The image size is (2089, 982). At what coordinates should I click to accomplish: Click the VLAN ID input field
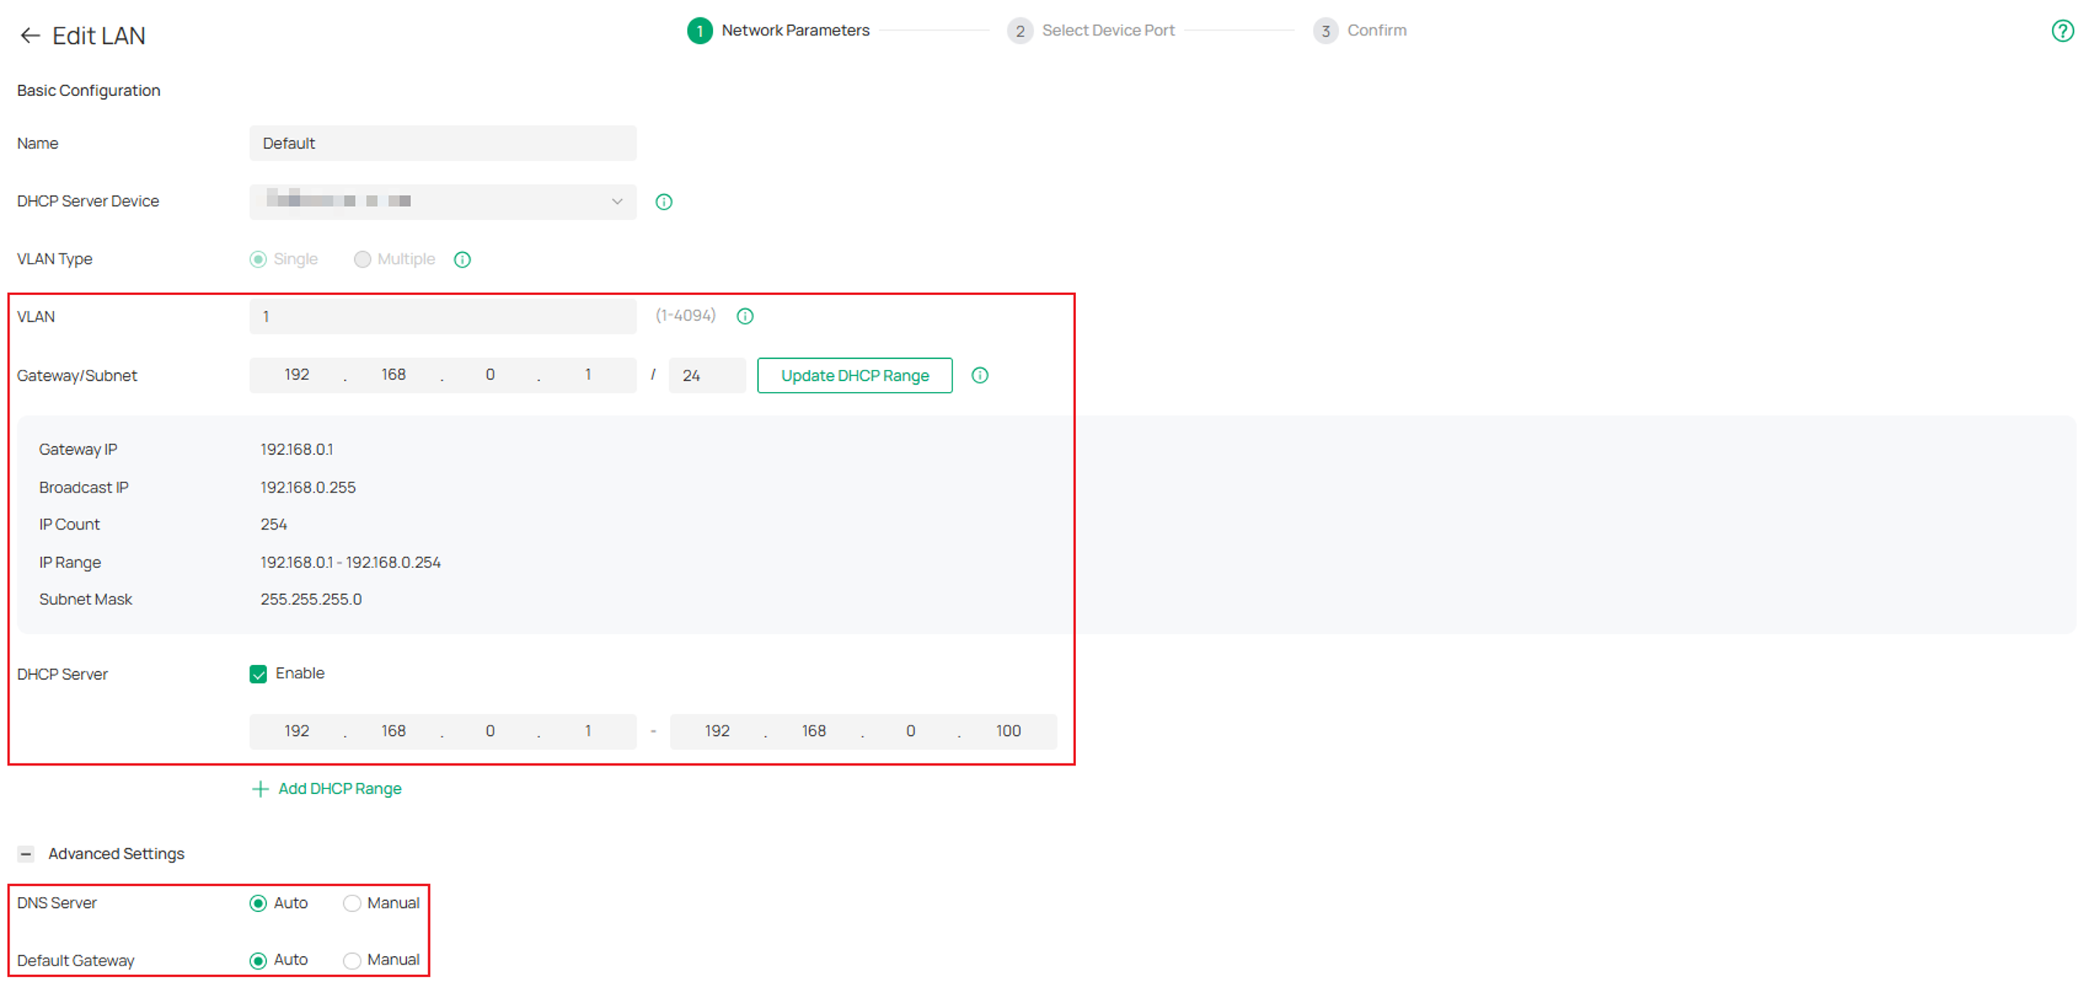pyautogui.click(x=443, y=316)
